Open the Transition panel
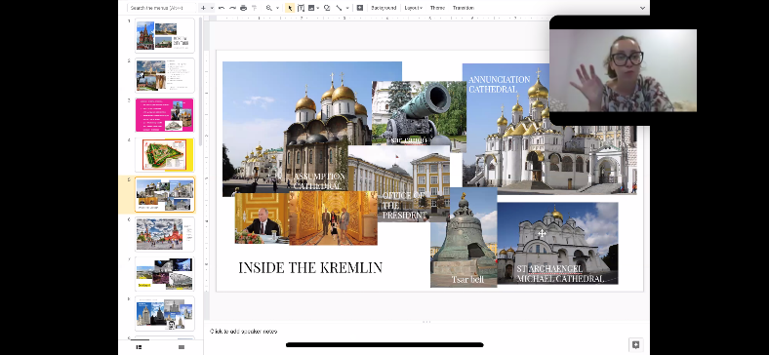 [463, 8]
